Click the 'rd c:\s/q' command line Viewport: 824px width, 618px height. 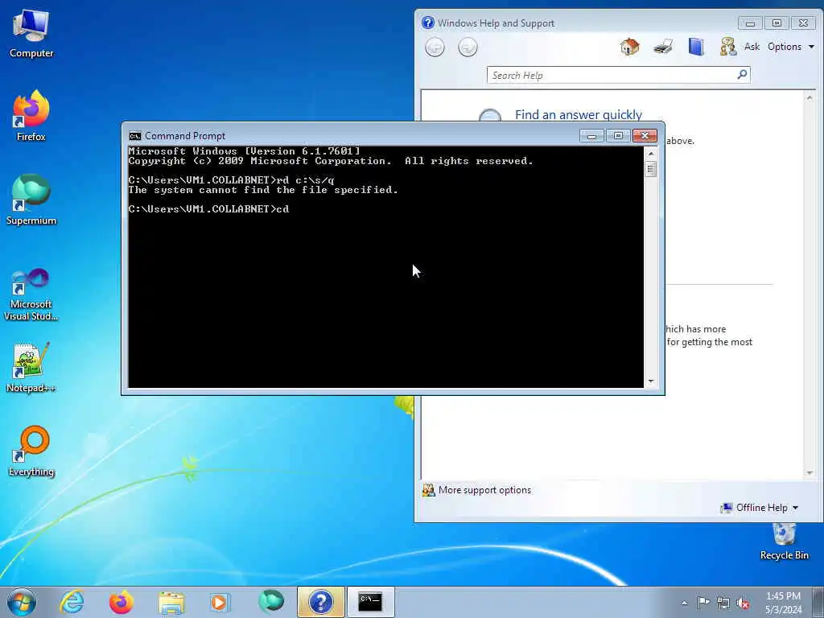231,179
